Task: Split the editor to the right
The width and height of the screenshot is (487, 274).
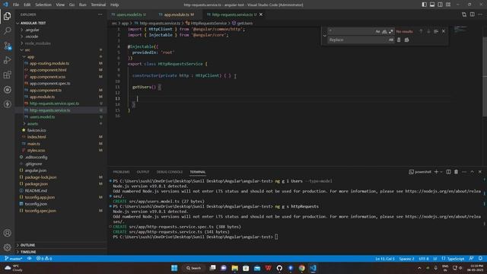Action: point(472,14)
